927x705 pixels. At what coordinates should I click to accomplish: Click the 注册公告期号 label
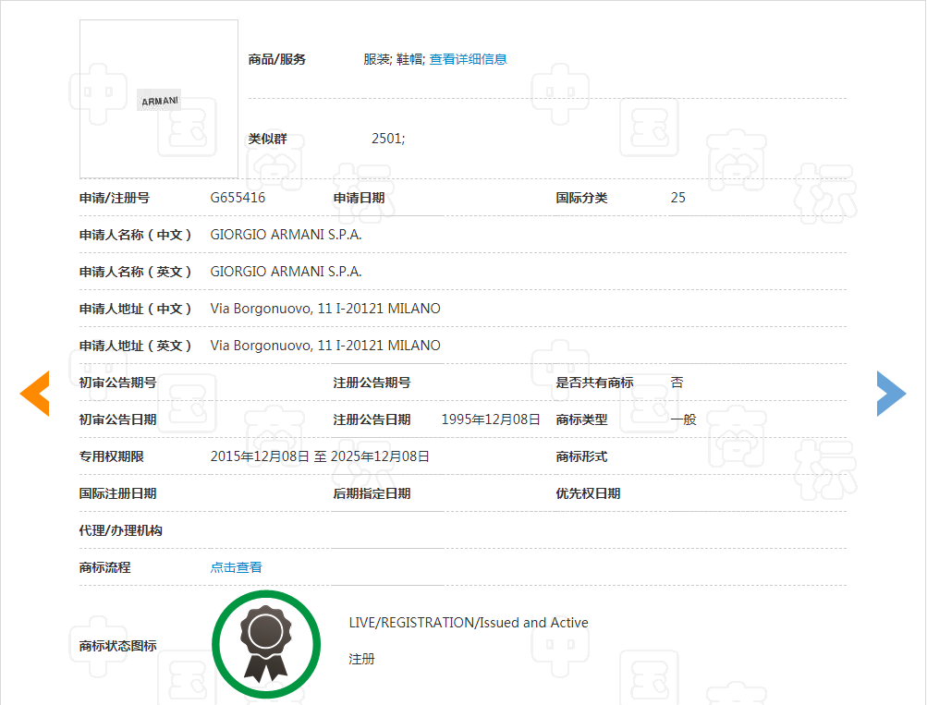[372, 383]
